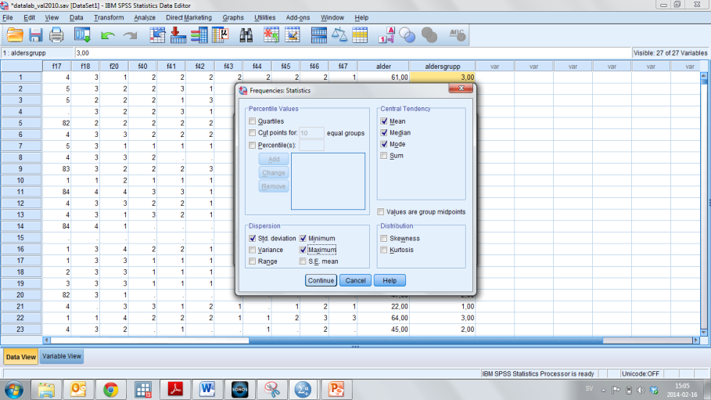This screenshot has width=711, height=400.
Task: Check the Sum checkbox
Action: [384, 156]
